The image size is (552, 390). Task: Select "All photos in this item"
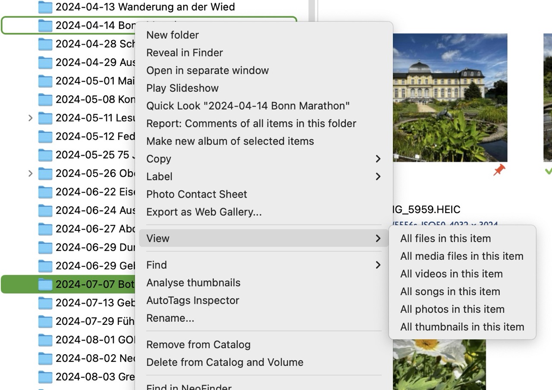click(452, 309)
